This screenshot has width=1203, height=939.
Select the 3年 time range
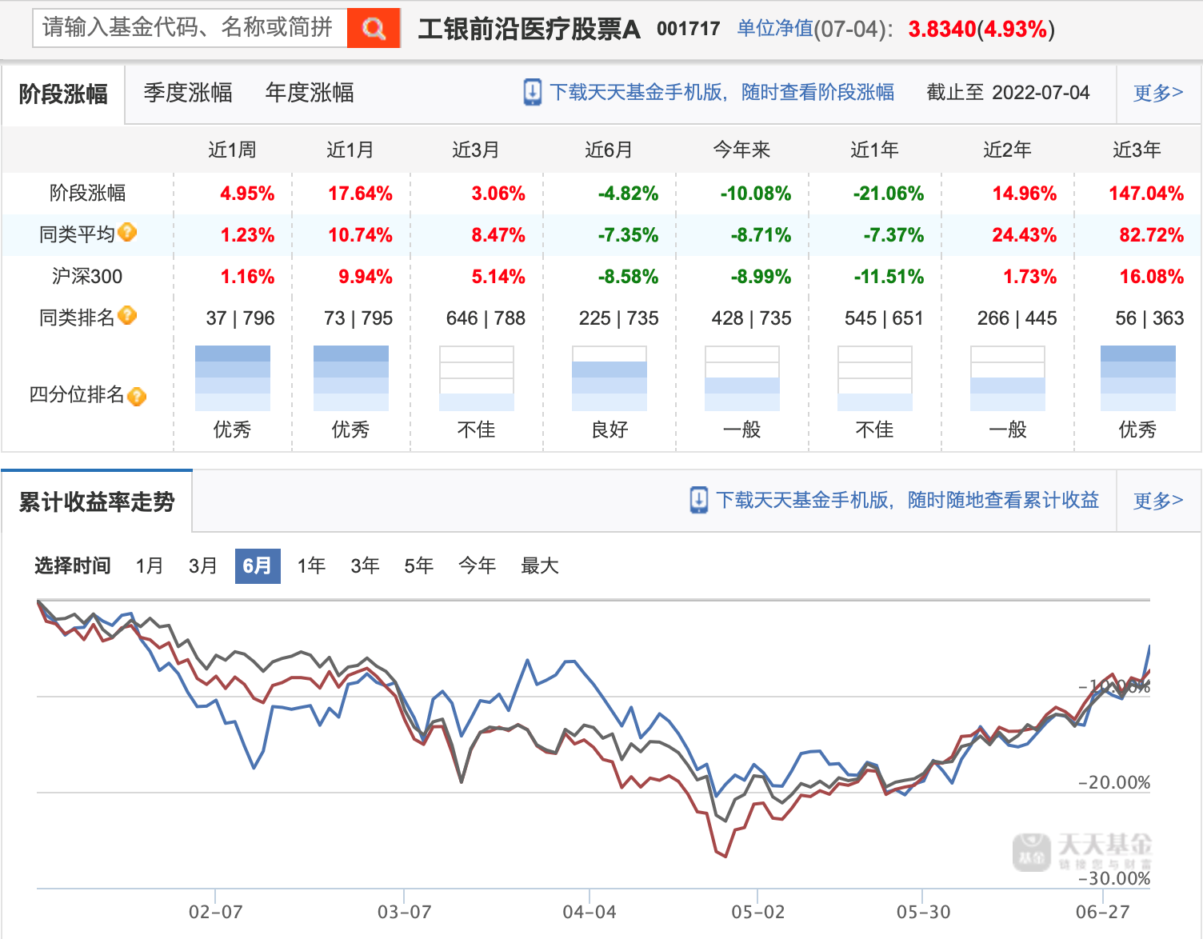365,566
